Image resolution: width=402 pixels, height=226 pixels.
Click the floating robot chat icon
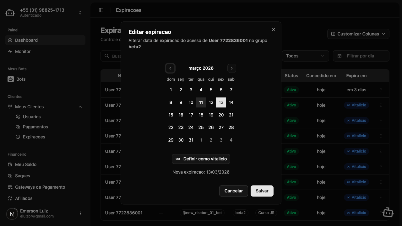[x=388, y=213]
